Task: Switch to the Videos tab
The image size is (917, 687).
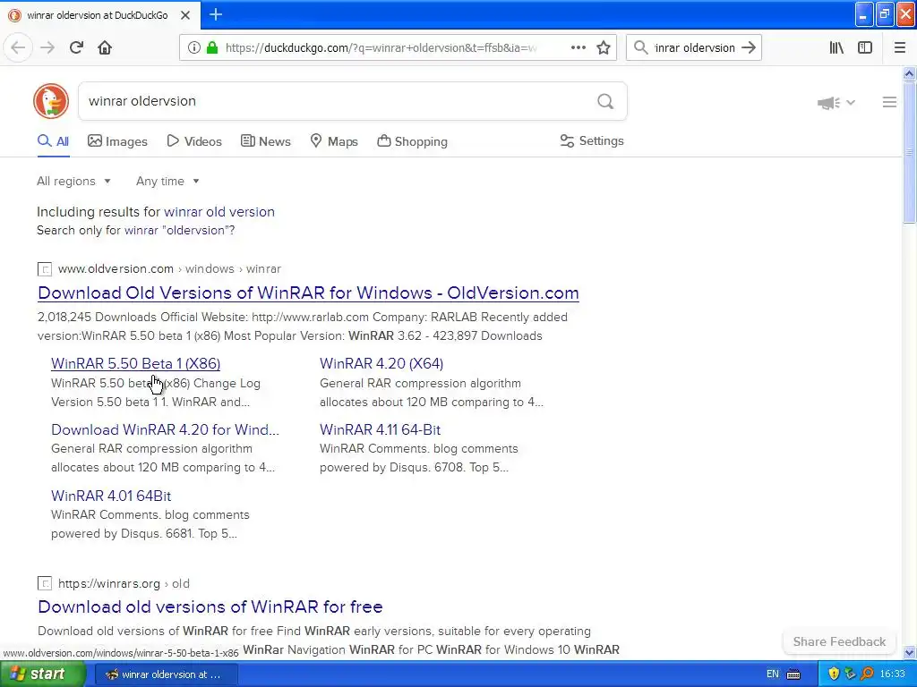Action: [x=194, y=141]
